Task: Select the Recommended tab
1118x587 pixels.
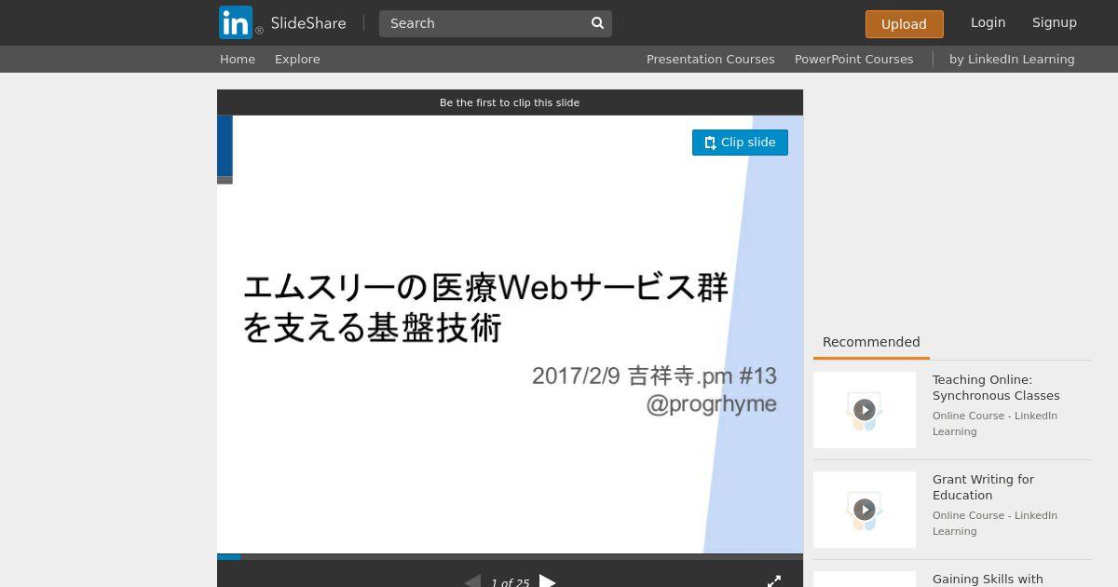Action: (871, 342)
